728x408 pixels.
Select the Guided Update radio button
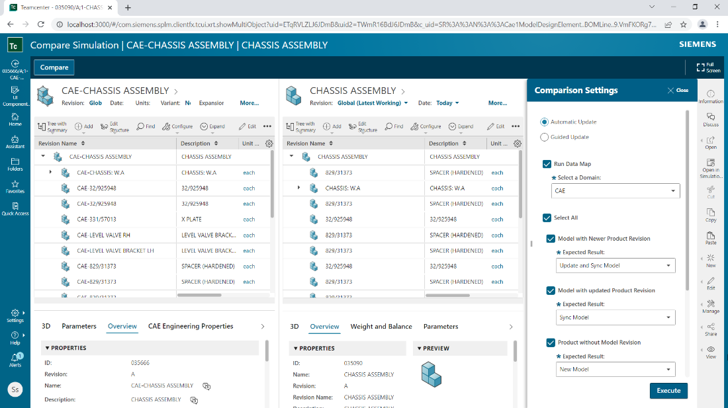point(544,136)
